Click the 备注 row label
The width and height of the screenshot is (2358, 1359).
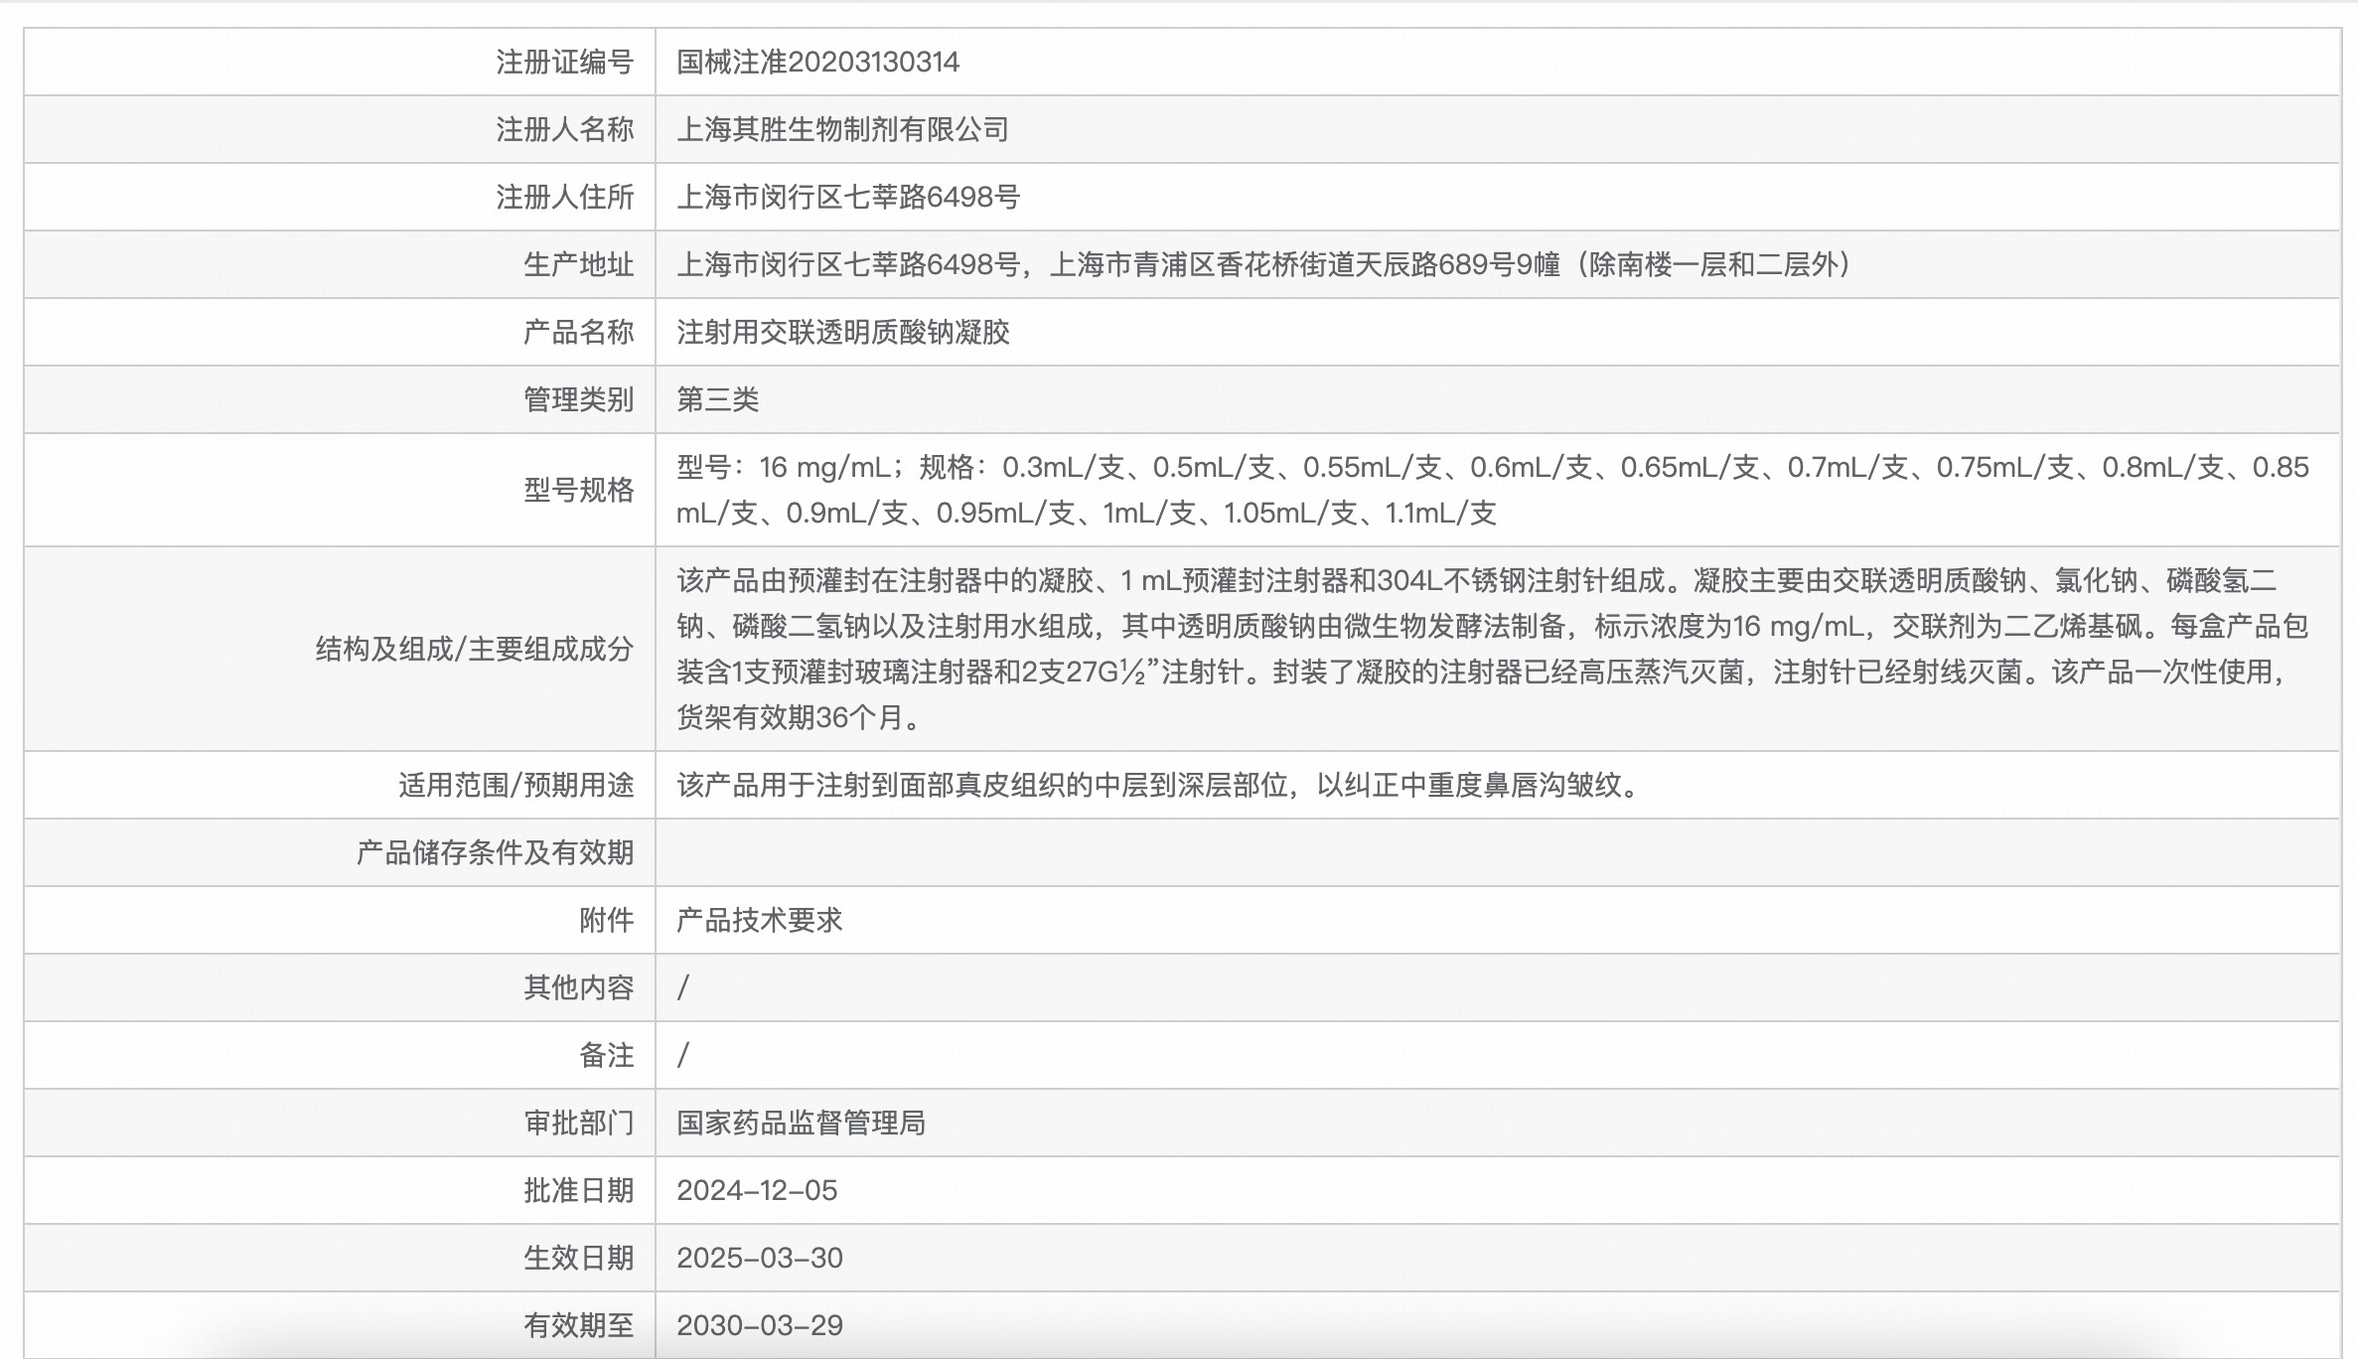[x=609, y=1055]
